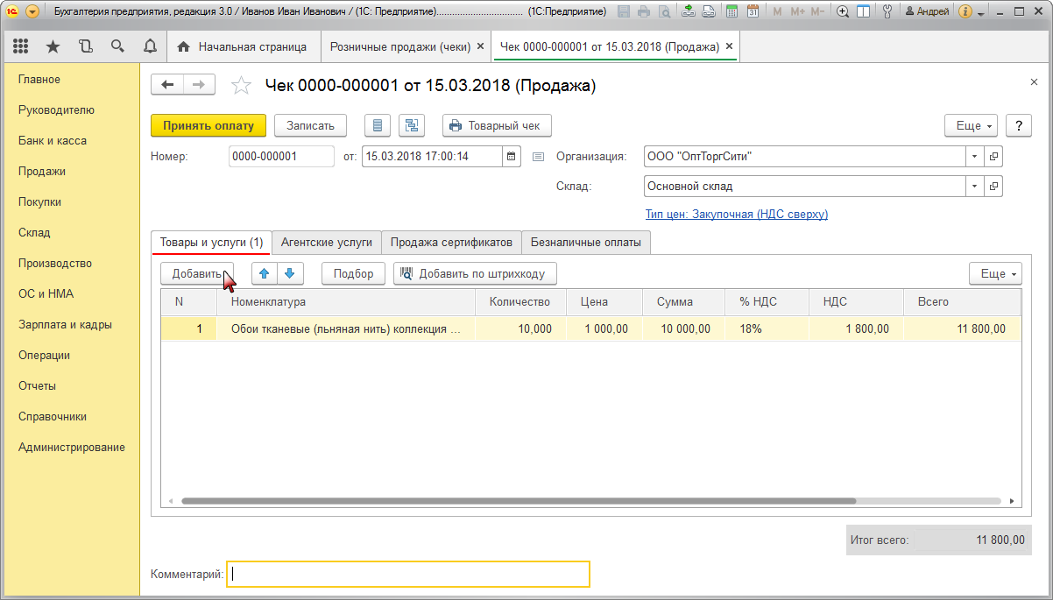This screenshot has width=1053, height=600.
Task: Move the row down with blue arrow
Action: [290, 273]
